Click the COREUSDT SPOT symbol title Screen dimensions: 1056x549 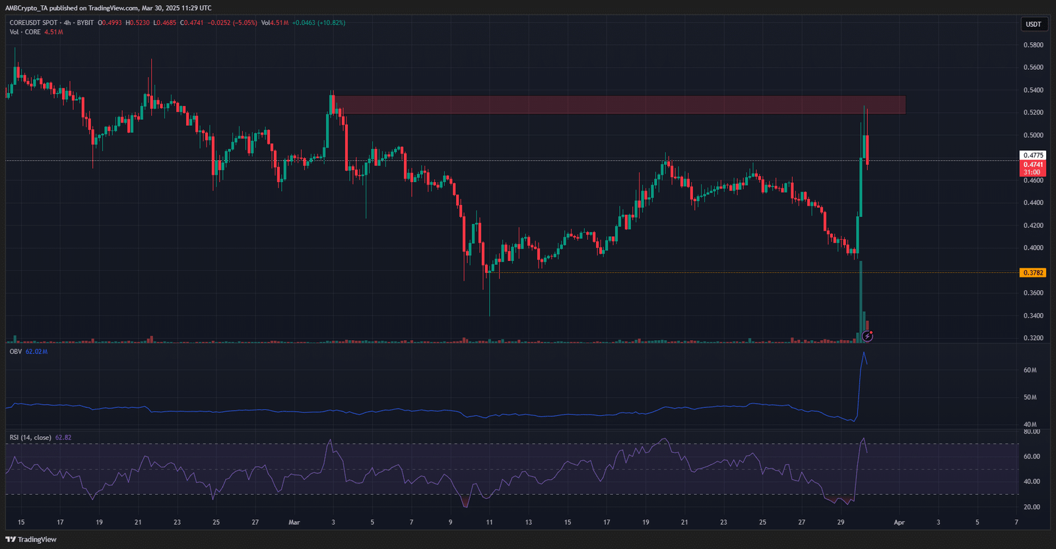(x=34, y=23)
